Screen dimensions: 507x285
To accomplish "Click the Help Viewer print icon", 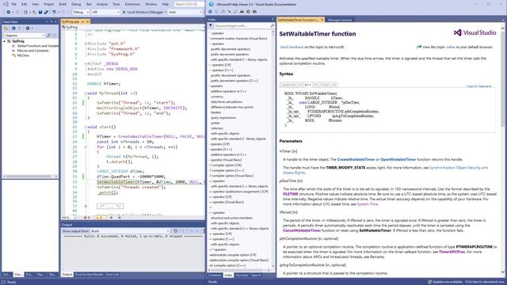I will (x=242, y=12).
